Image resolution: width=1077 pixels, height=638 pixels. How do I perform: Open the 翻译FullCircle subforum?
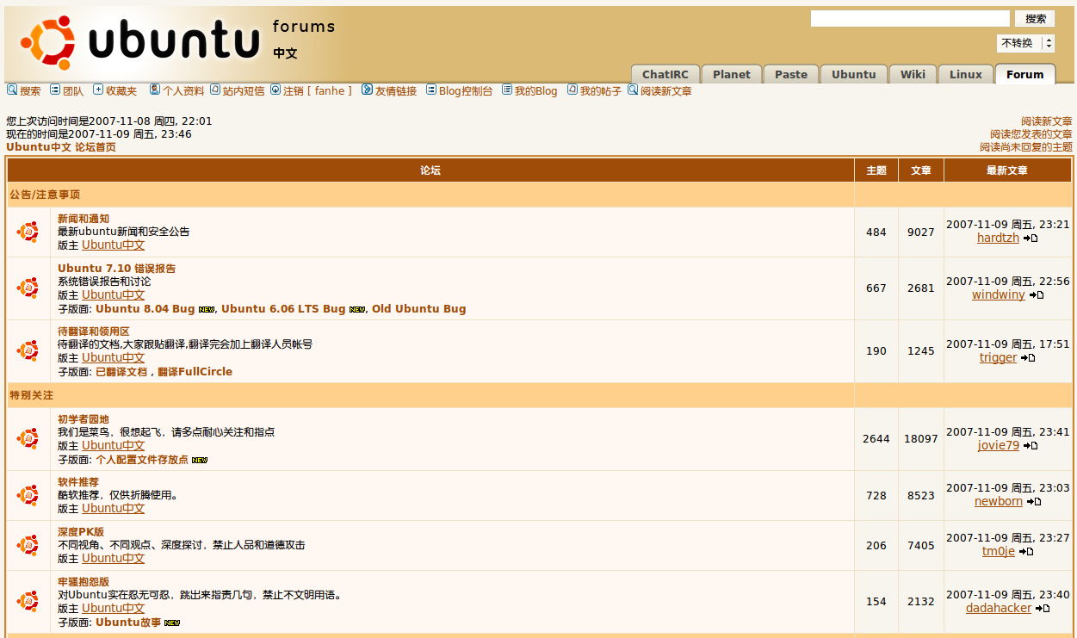click(195, 372)
